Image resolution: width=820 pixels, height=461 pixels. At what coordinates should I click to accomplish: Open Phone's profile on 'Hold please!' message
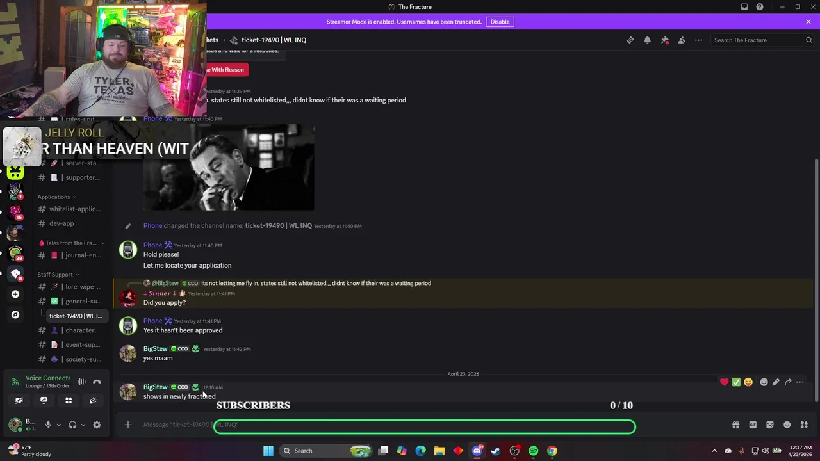(x=152, y=245)
